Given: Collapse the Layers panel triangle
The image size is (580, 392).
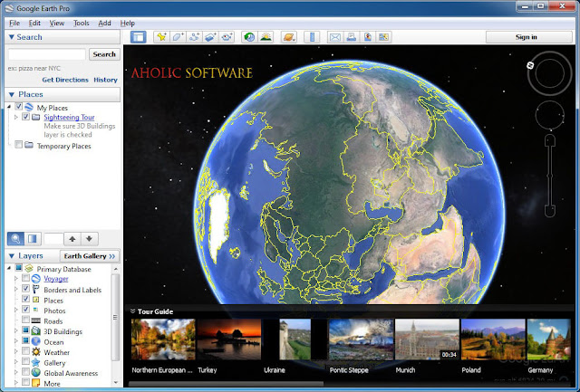Looking at the screenshot, I should coord(12,255).
